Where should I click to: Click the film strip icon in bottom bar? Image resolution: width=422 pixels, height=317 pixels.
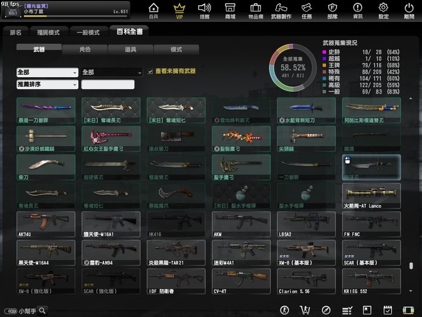coord(408,310)
